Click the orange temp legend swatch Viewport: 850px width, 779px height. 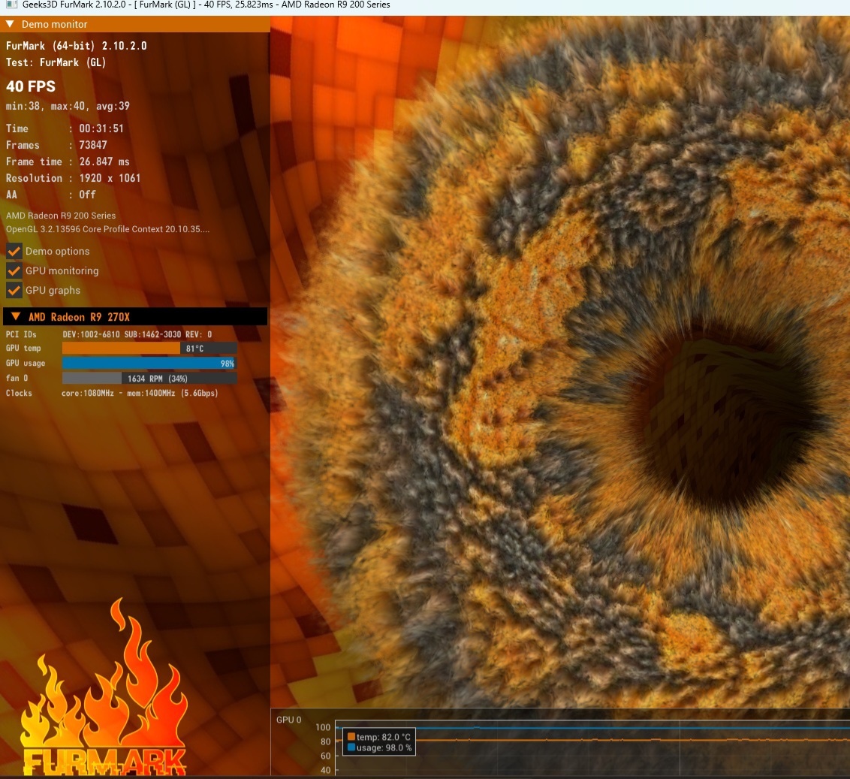351,737
